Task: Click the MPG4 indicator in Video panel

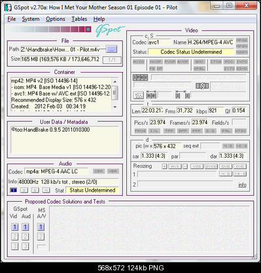Action: pyautogui.click(x=242, y=46)
